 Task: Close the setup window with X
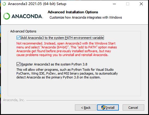point(141,4)
